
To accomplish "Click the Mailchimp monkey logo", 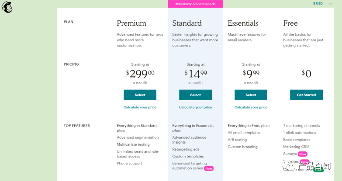I will pyautogui.click(x=7, y=7).
